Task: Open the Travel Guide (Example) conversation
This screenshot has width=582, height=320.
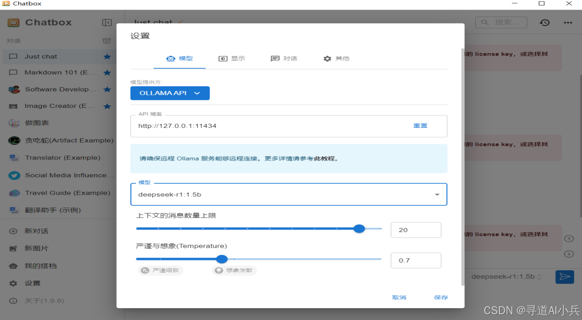Action: click(x=59, y=193)
